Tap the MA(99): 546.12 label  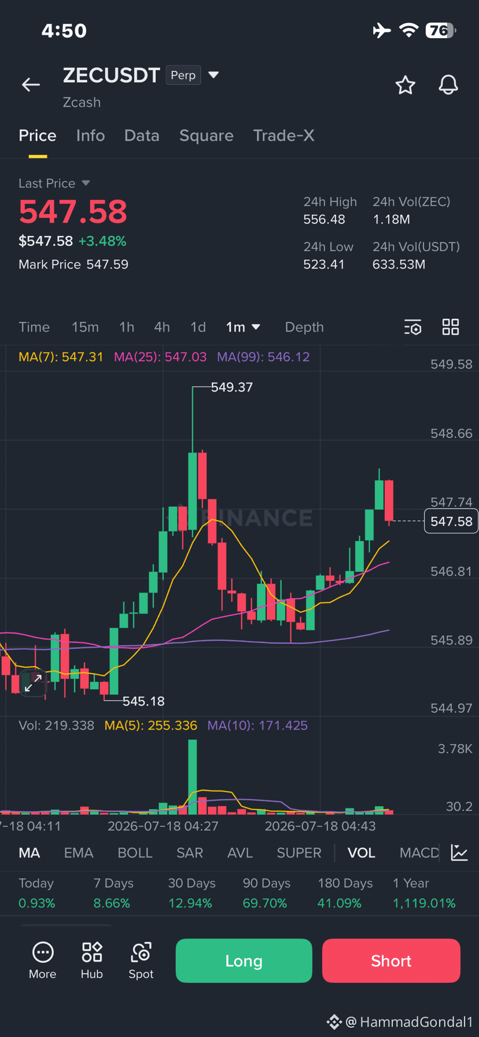click(x=263, y=357)
